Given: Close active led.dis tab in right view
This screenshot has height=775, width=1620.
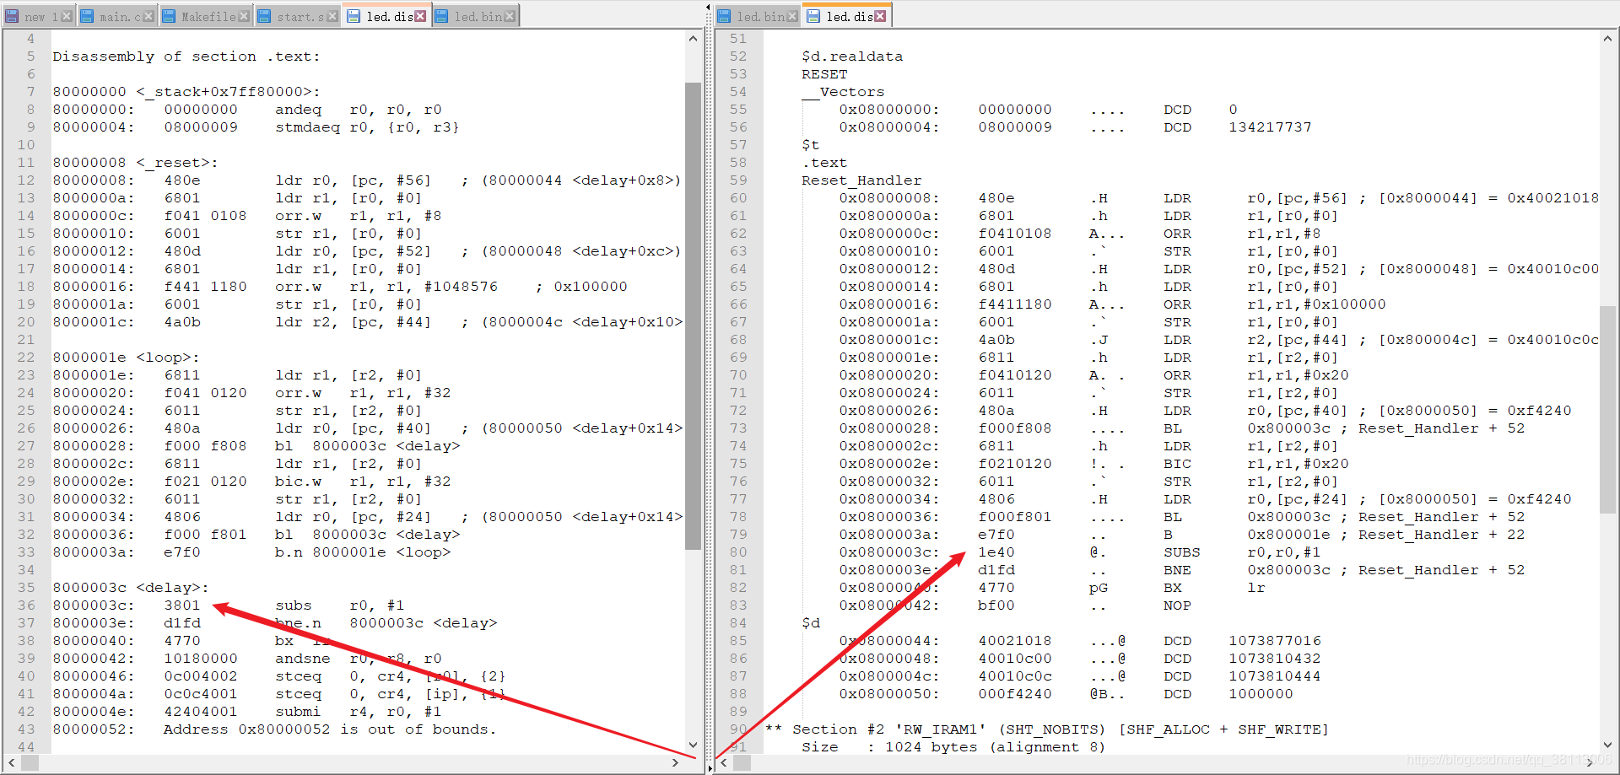Looking at the screenshot, I should (880, 16).
